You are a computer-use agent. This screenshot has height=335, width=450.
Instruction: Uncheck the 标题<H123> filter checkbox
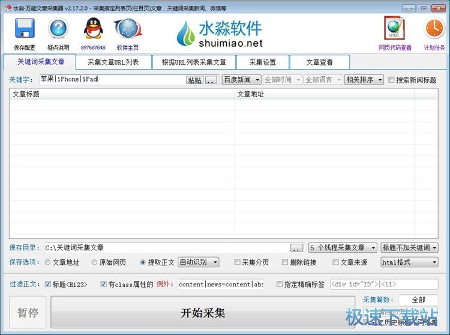[x=48, y=284]
